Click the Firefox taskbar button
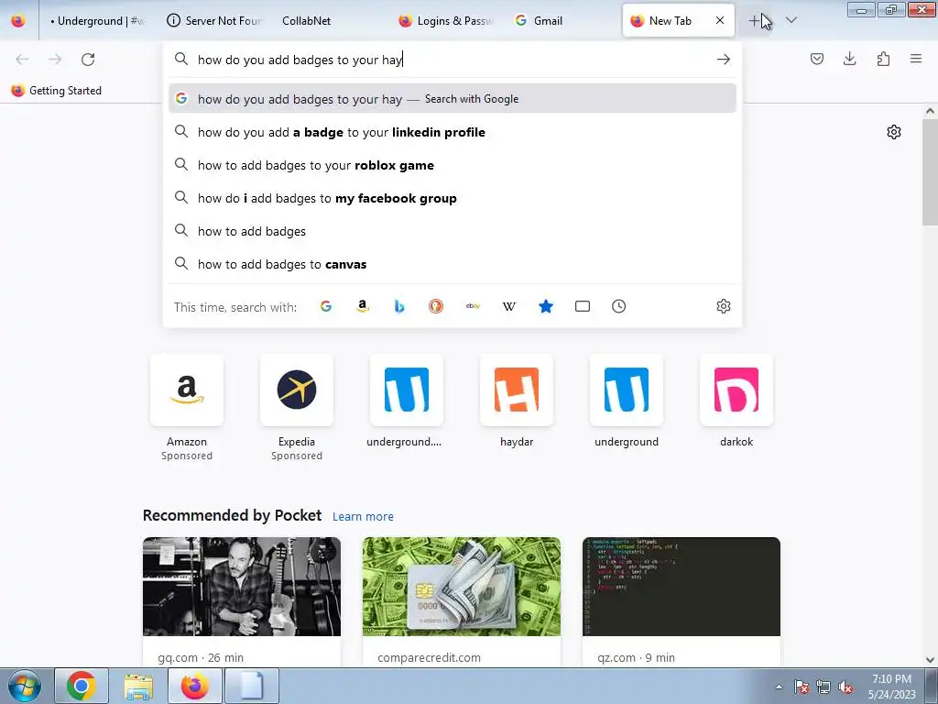This screenshot has height=704, width=938. coord(195,686)
